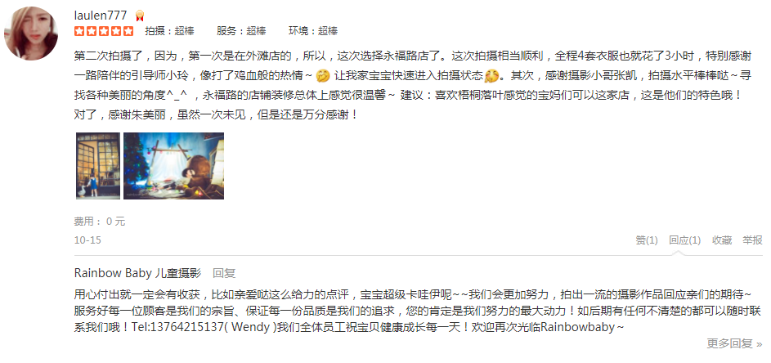This screenshot has height=363, width=771.
Task: Click the 拍摄：超棒 rating label
Action: 169,31
